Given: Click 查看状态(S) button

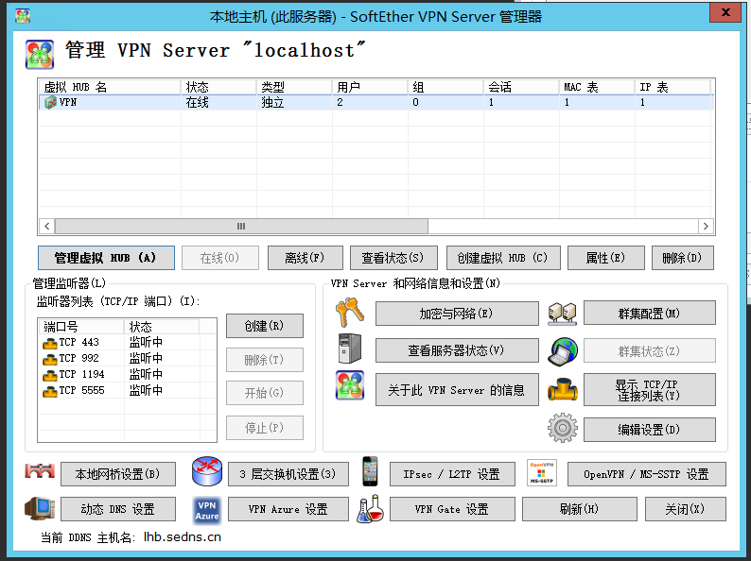Looking at the screenshot, I should click(393, 258).
